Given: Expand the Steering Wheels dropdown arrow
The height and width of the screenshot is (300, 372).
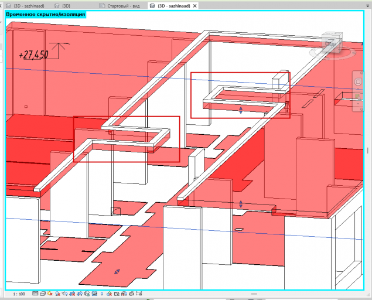Looking at the screenshot, I should point(358,89).
